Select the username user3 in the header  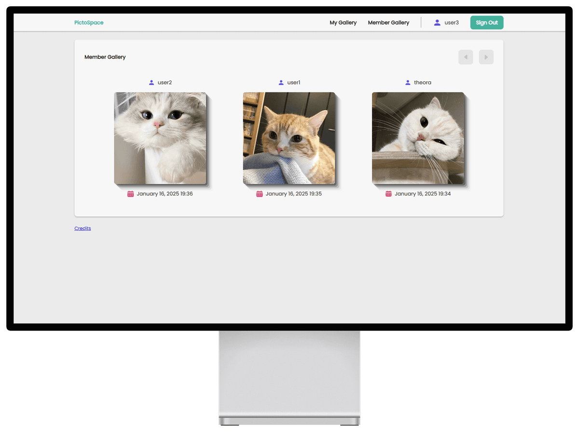pos(452,22)
